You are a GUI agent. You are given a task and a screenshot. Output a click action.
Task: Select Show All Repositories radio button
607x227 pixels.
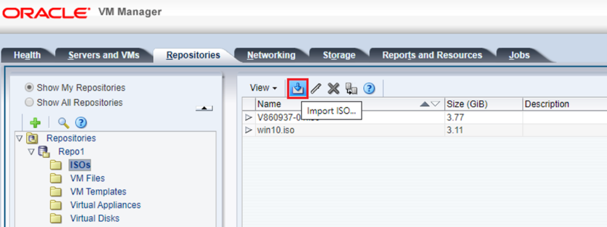point(29,102)
